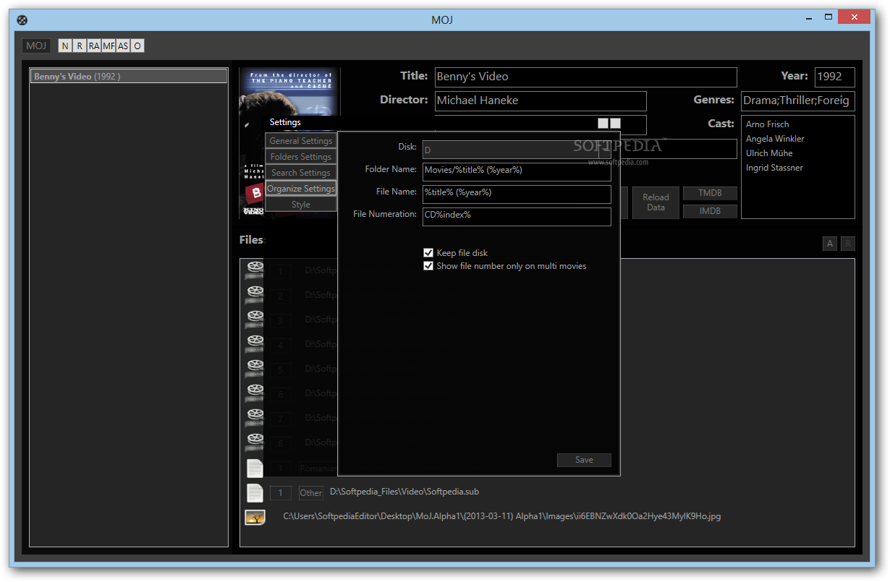Click the MOJ button in the top toolbar
890x582 pixels.
36,46
